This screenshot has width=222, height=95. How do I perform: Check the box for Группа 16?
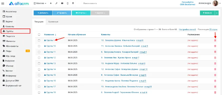[39, 81]
